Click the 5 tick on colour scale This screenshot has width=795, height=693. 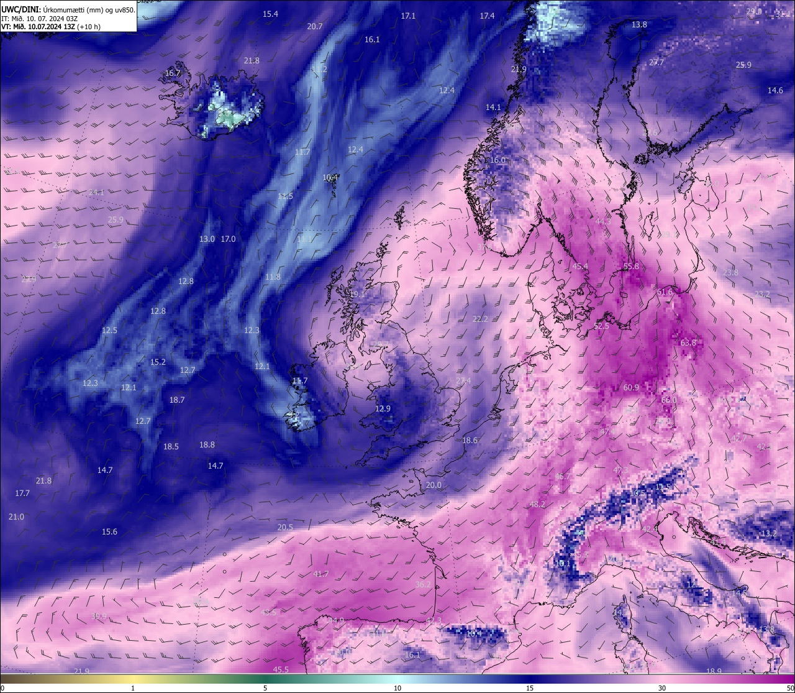(265, 688)
